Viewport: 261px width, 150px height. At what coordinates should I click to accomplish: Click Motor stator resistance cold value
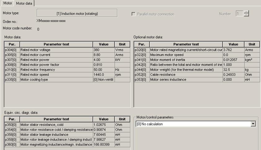(103, 125)
